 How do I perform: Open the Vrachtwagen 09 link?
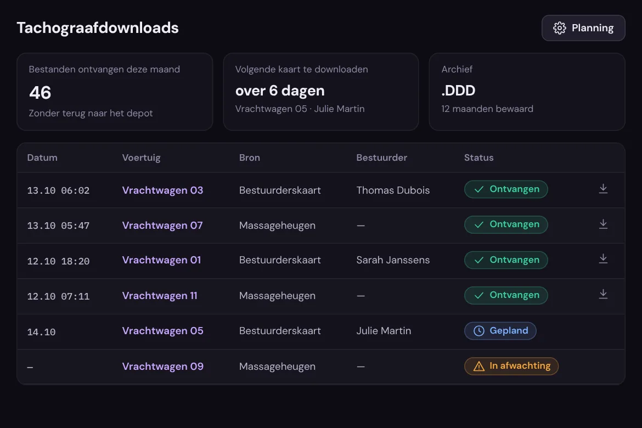(x=162, y=367)
